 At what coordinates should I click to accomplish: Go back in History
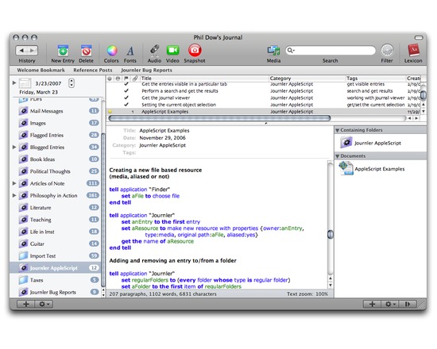coord(21,51)
